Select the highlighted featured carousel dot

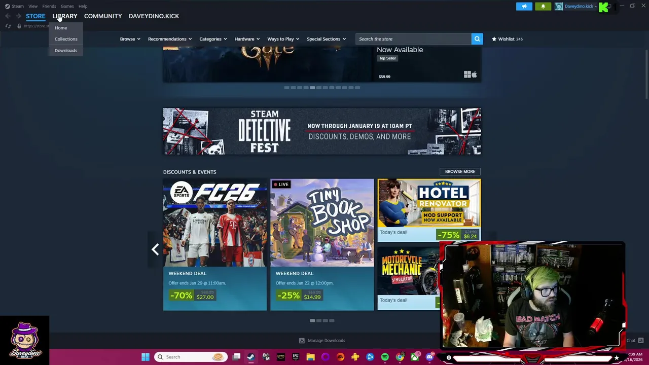pyautogui.click(x=312, y=88)
